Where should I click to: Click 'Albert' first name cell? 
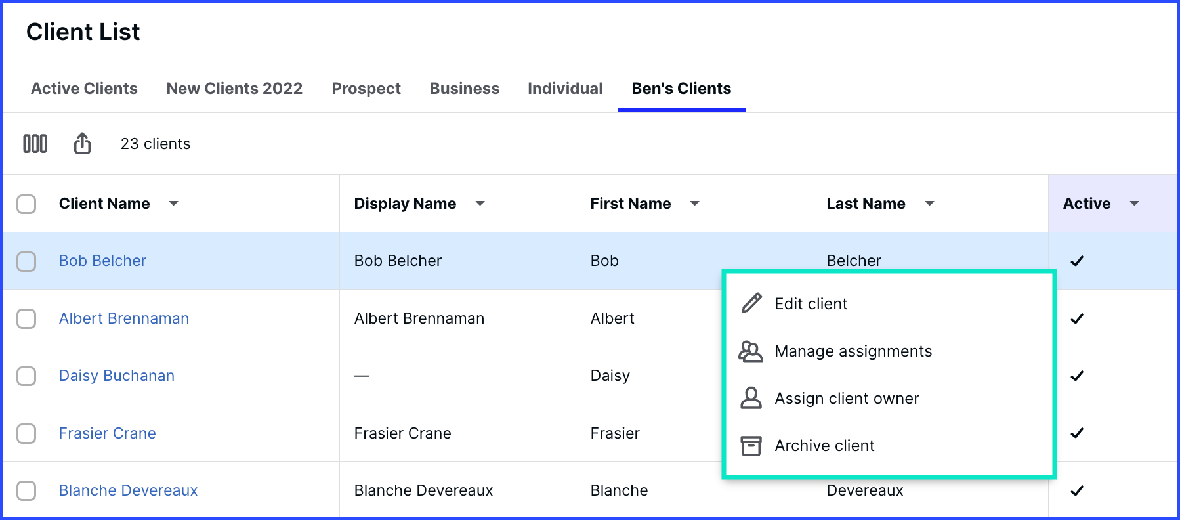(x=612, y=318)
